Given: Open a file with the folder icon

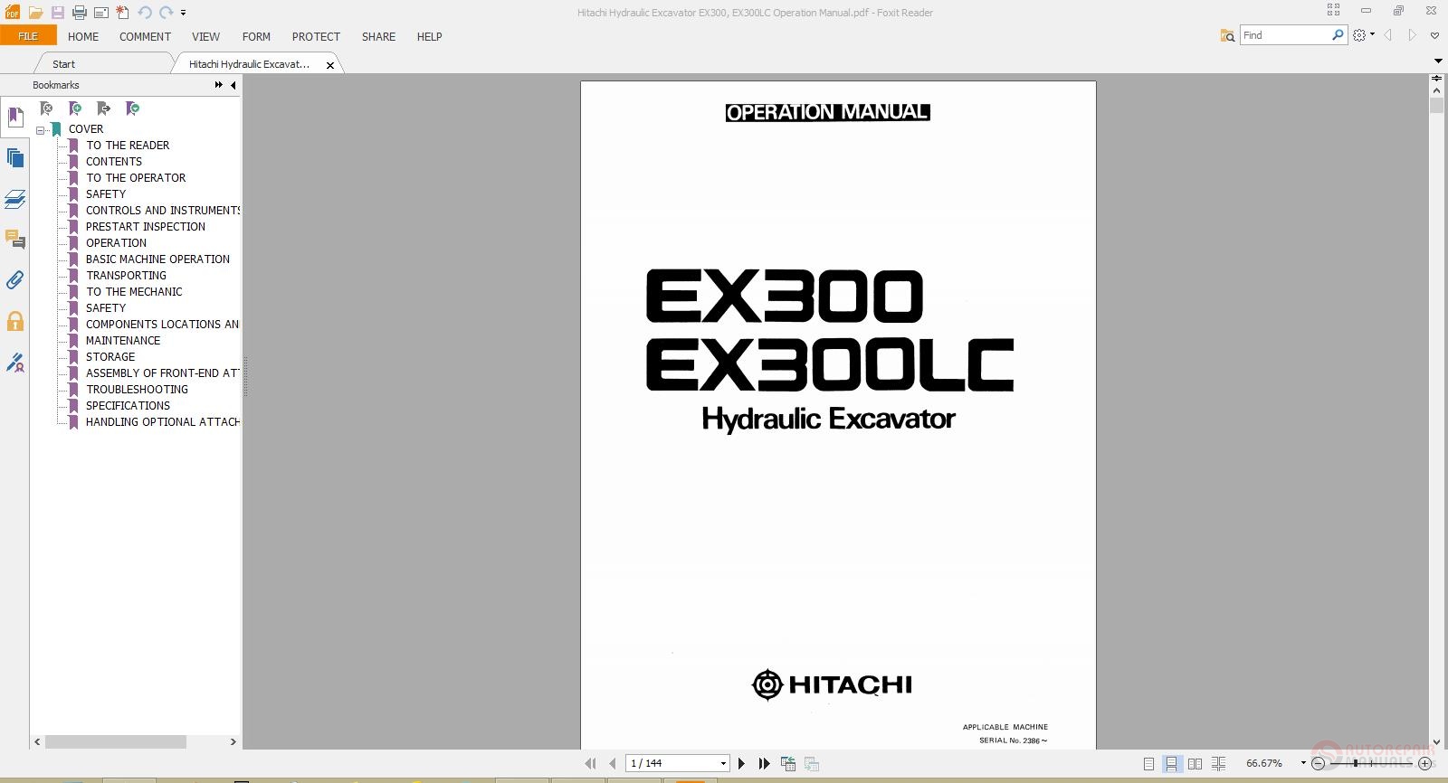Looking at the screenshot, I should click(35, 13).
